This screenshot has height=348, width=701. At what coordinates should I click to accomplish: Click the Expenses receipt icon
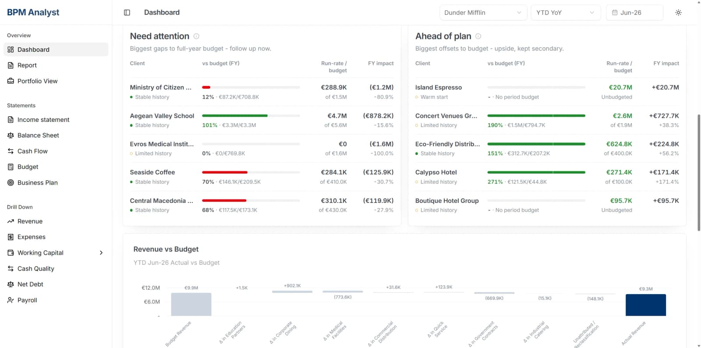point(11,237)
